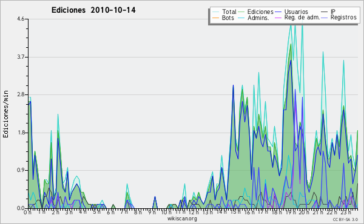Click the '10 h' X-axis tick label
Screen dimensions: 364x224
(166, 212)
